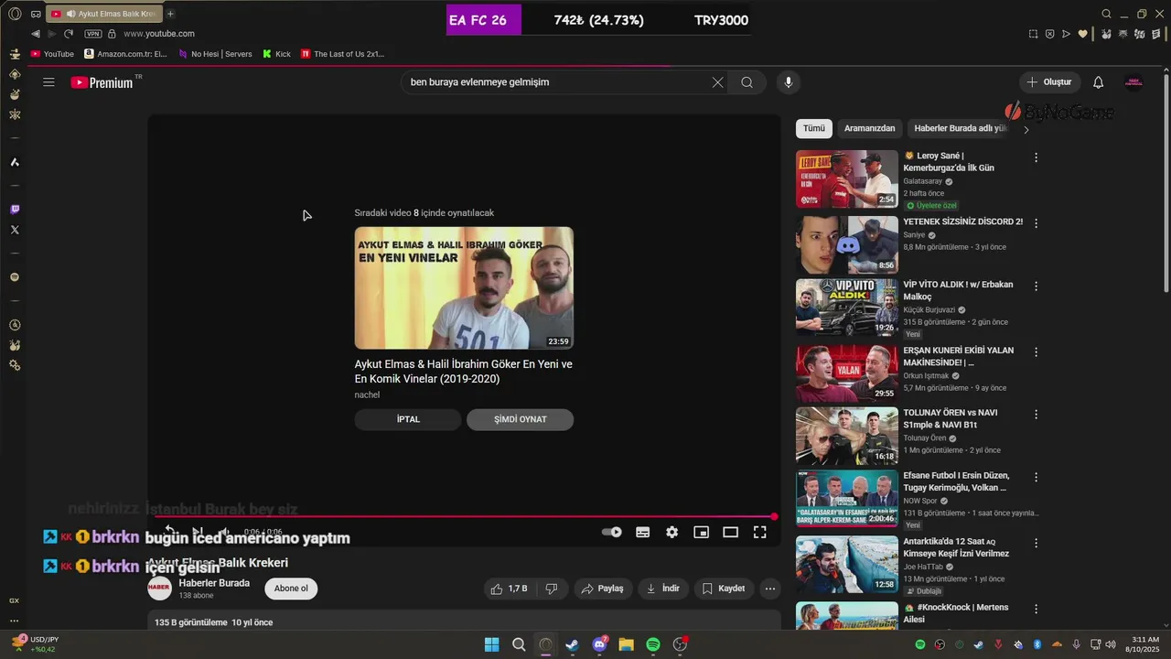
Task: Select the Aramanızdan filter chip
Action: tap(869, 129)
